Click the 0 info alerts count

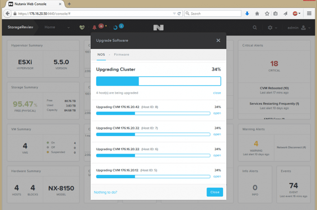[255, 187]
